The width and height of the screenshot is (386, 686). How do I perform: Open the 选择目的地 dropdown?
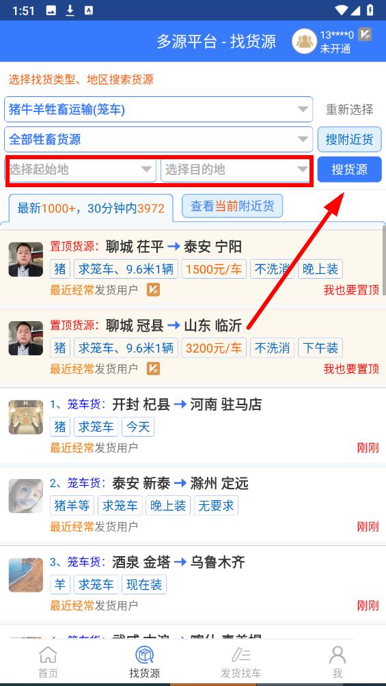coord(236,169)
